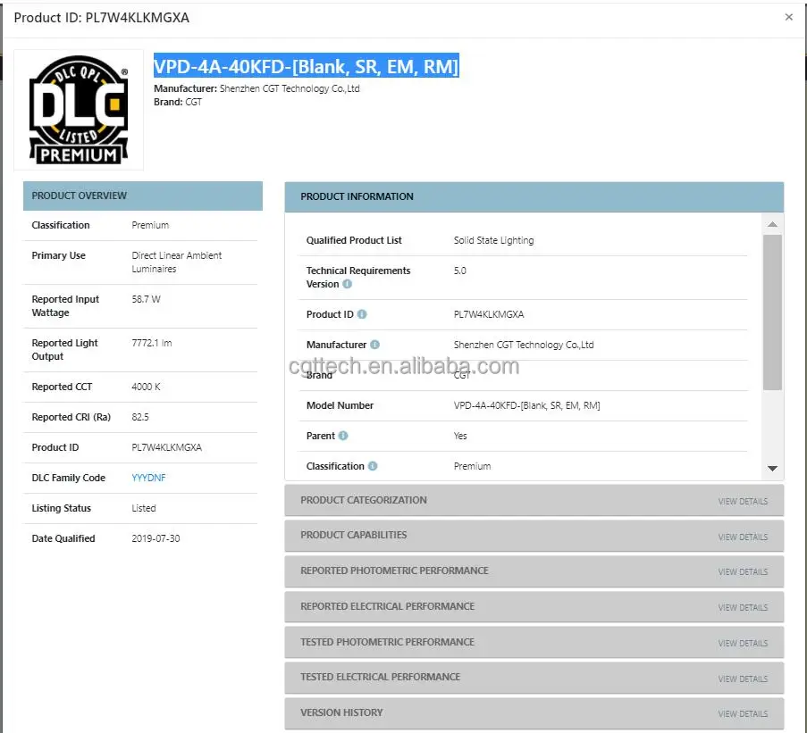Click Direct Linear Ambient Luminaires value
Screen dimensions: 807x733
coord(177,262)
